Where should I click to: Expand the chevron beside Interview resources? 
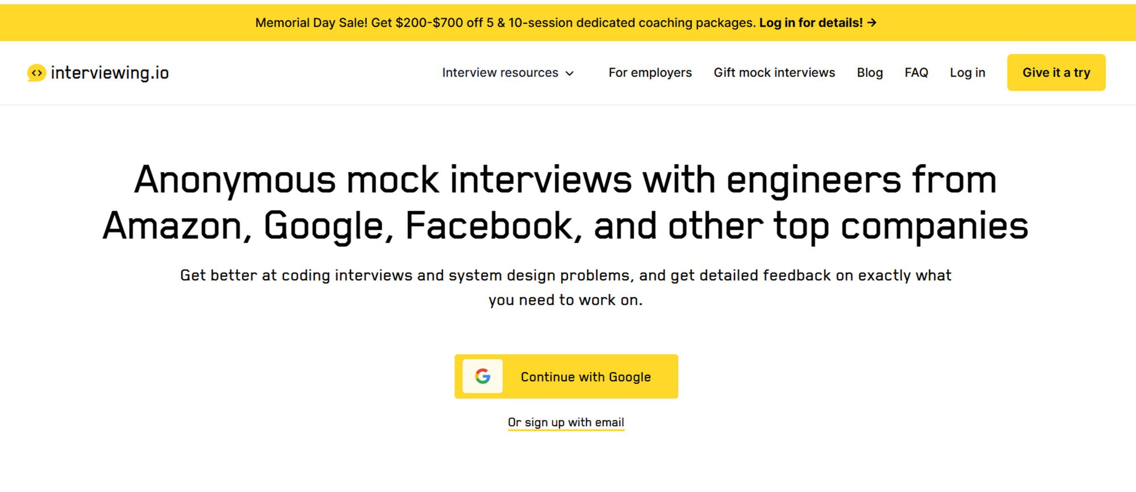pos(570,73)
